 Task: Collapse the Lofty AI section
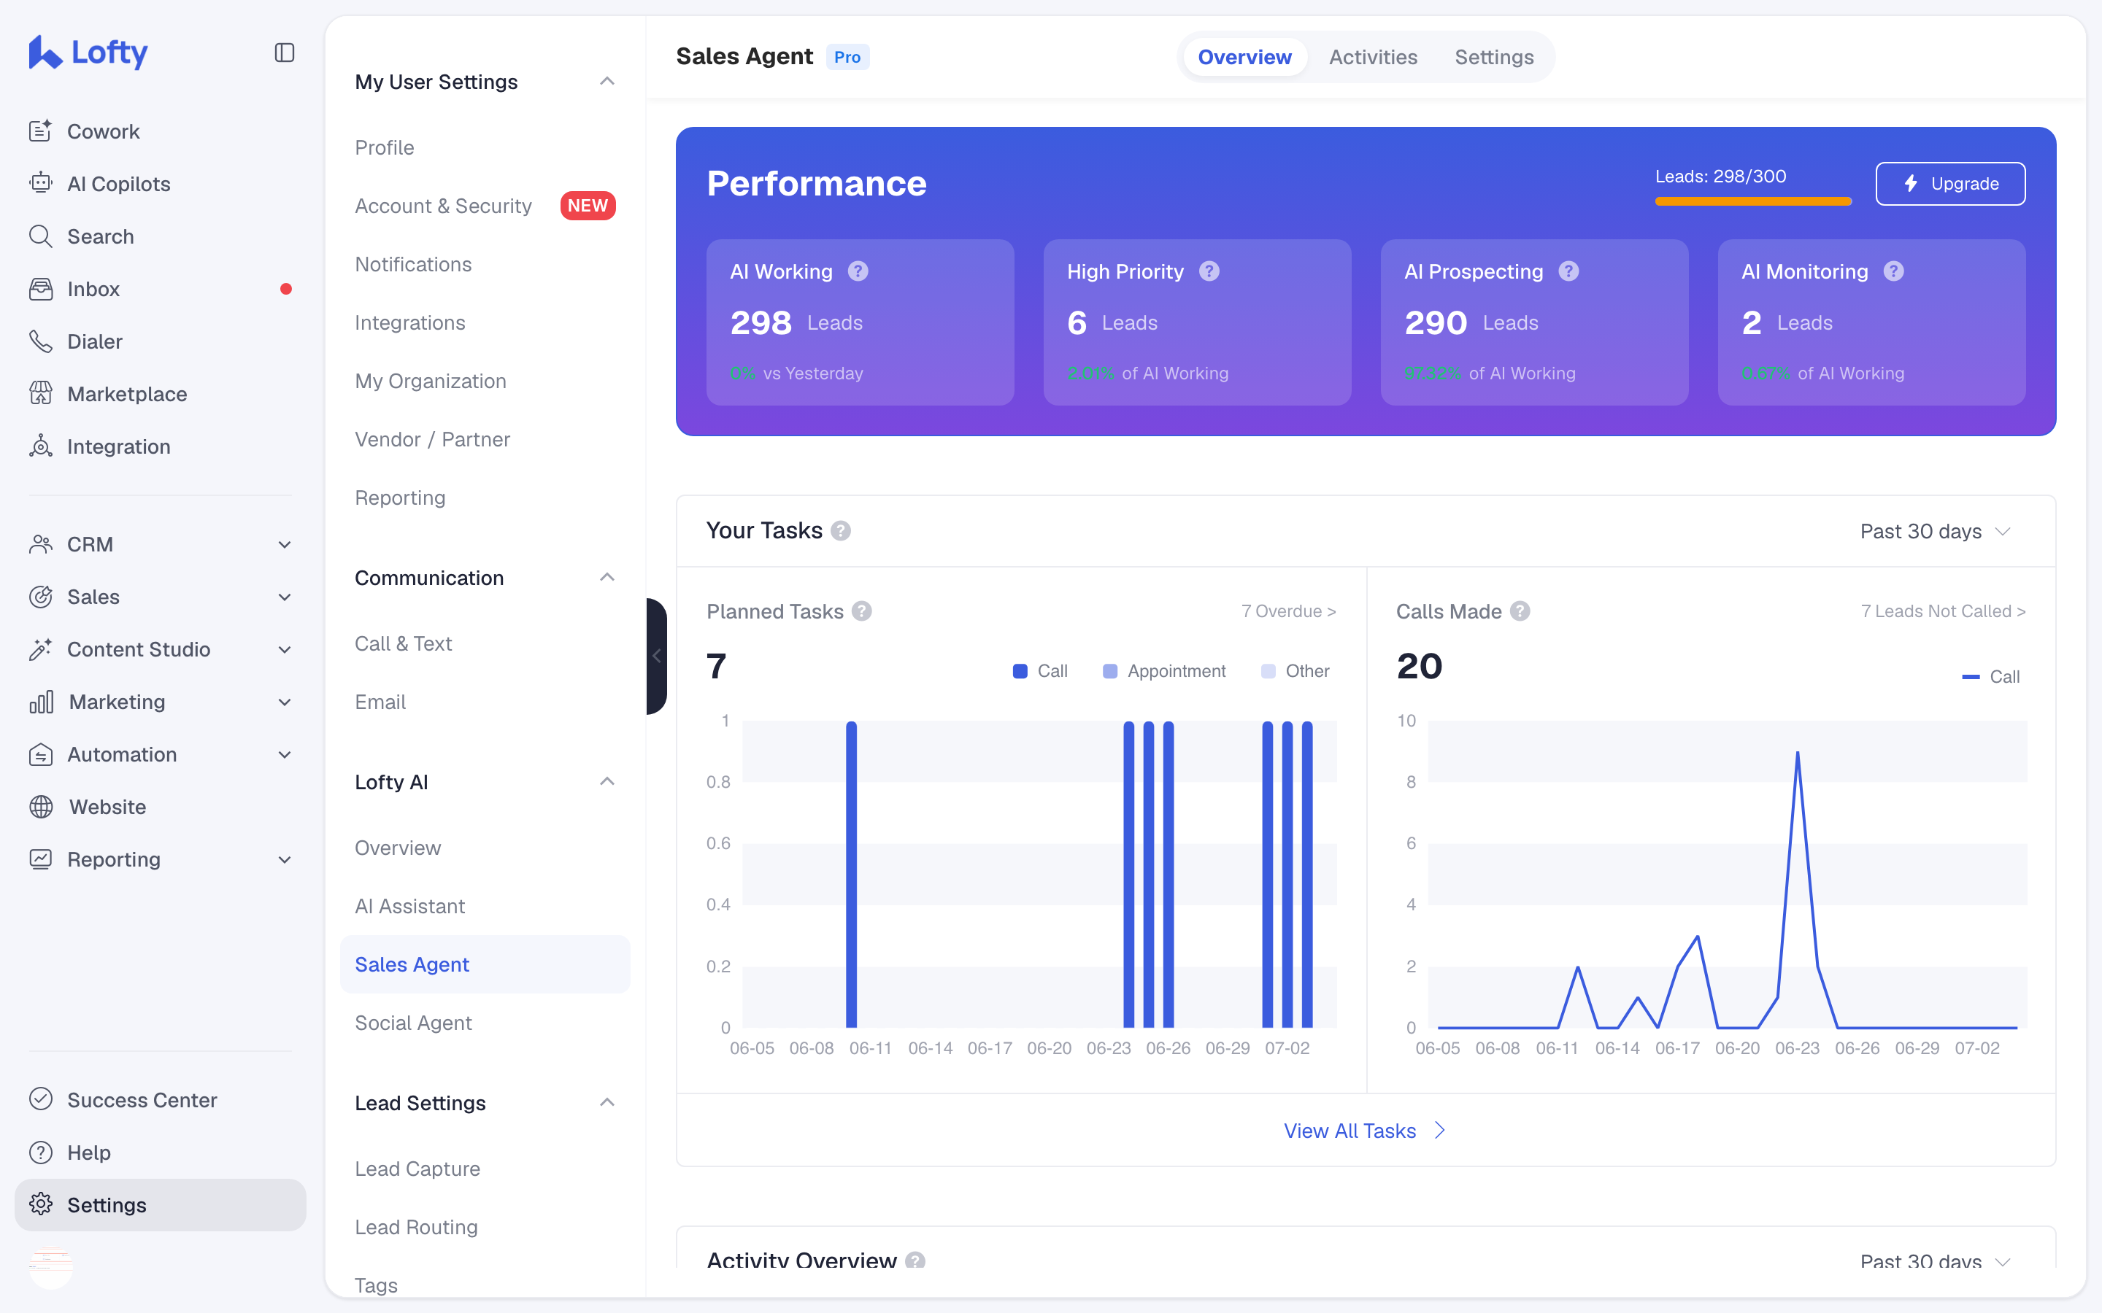point(607,781)
